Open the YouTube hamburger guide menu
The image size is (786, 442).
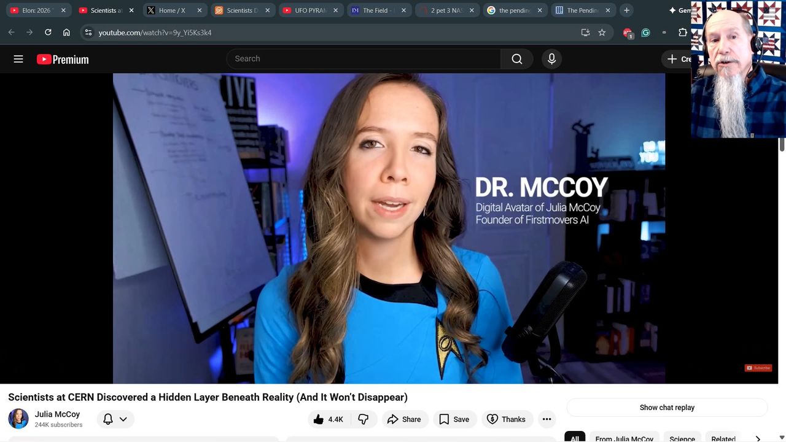(x=18, y=59)
